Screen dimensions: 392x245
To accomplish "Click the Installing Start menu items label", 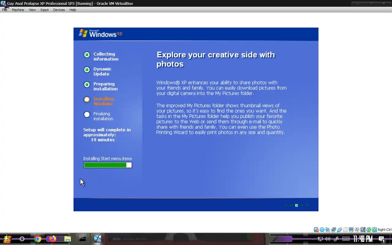I will (x=107, y=158).
